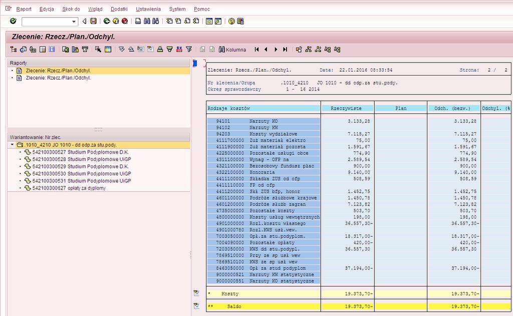Click the window menu icon left of Raport
The image size is (513, 316).
tap(9, 9)
